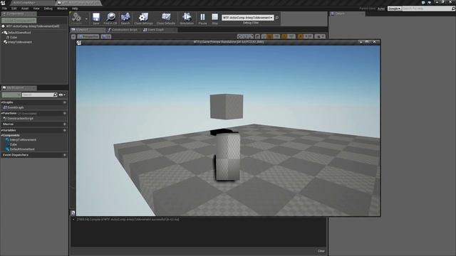Select the Cube component in the Components tree

[x=14, y=38]
